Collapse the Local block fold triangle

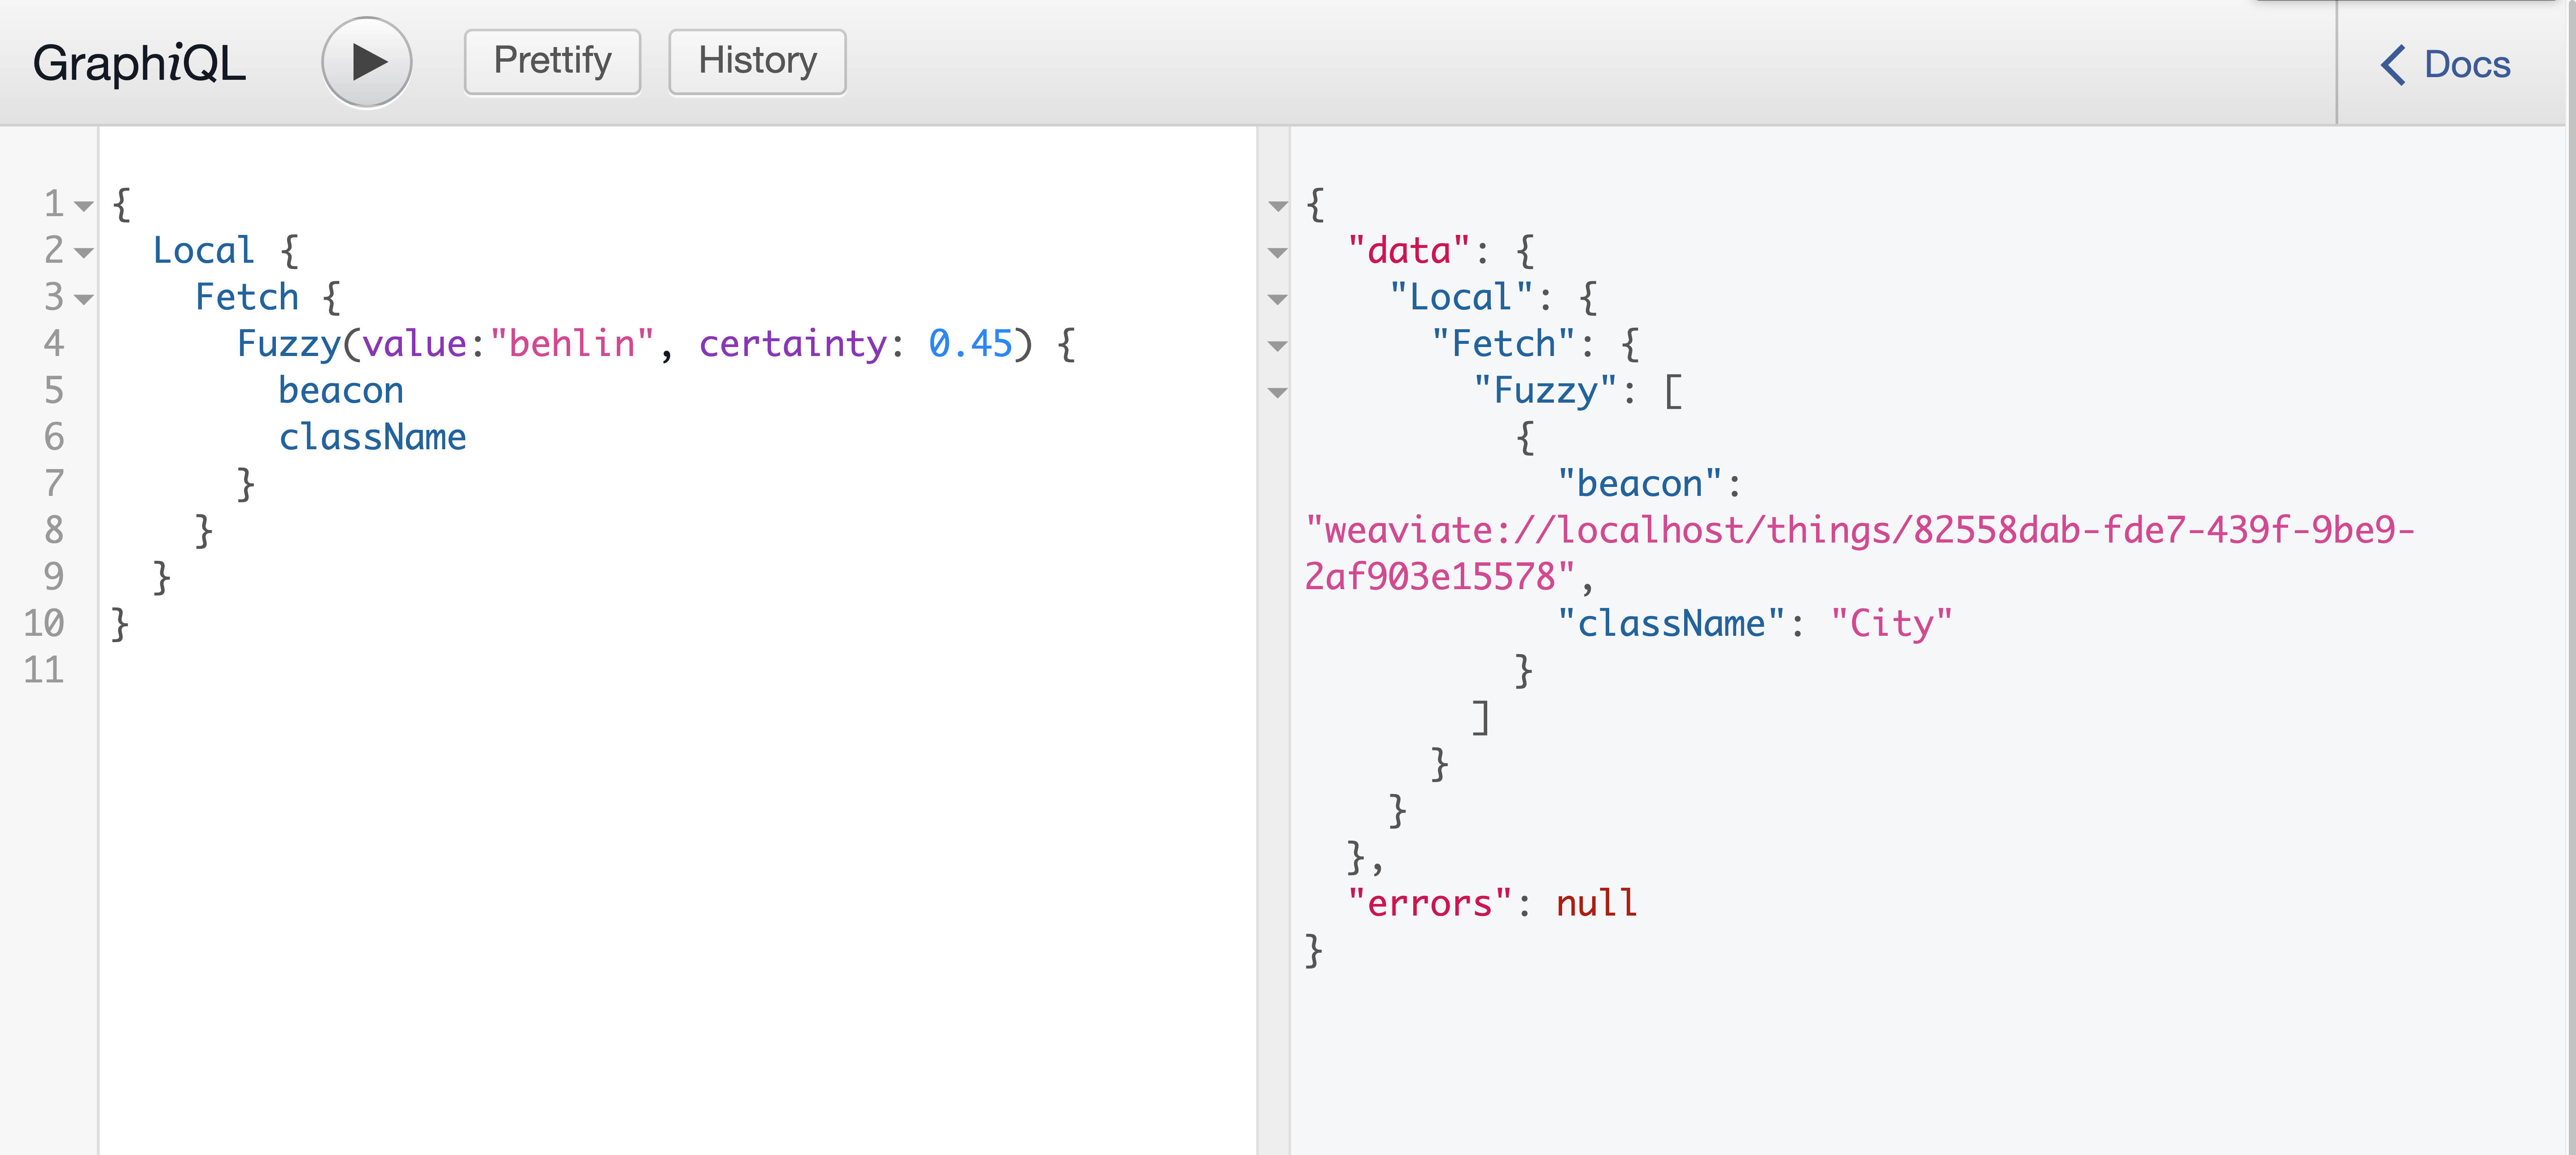point(83,253)
